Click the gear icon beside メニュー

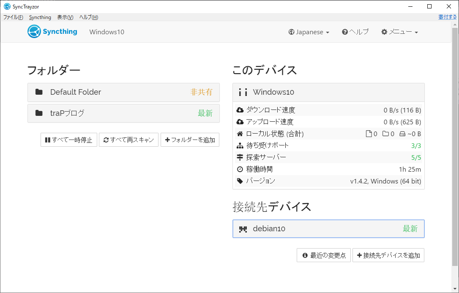384,32
